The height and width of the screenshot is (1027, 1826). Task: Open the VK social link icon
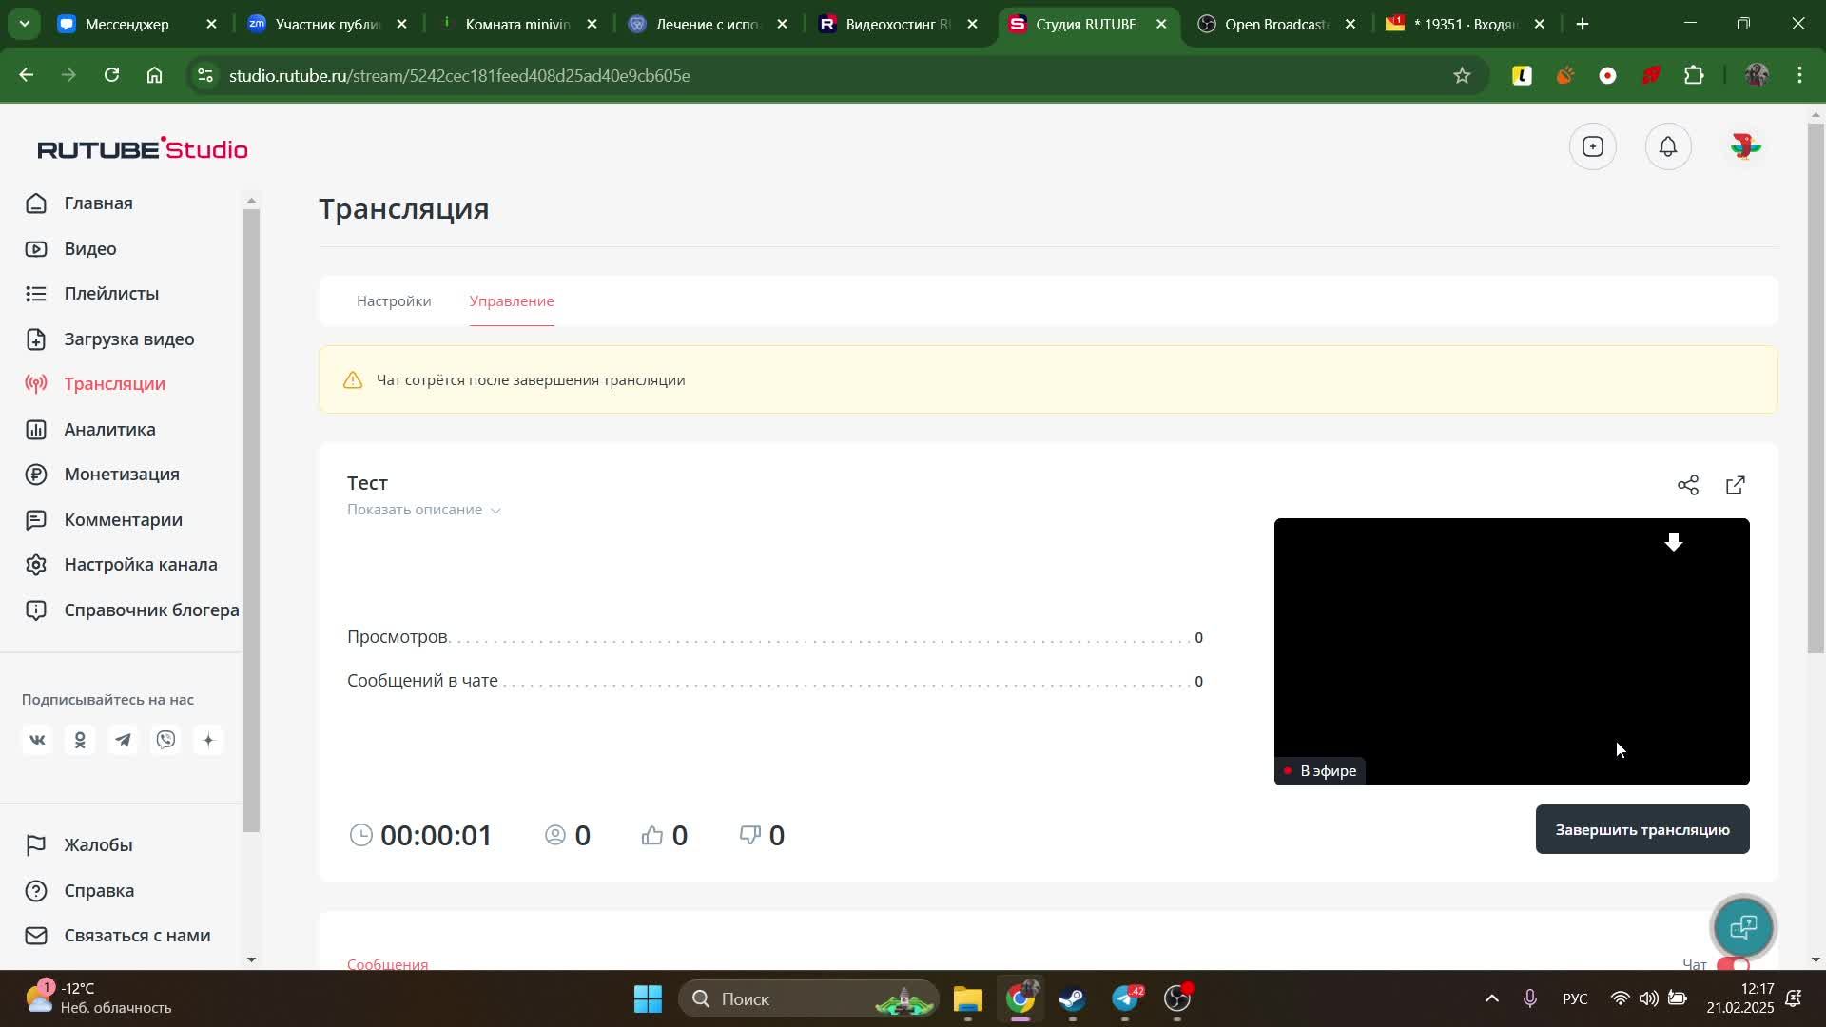pos(37,740)
